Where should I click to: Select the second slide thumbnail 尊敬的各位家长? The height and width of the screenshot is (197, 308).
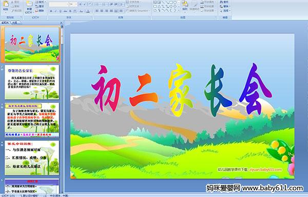coord(32,82)
